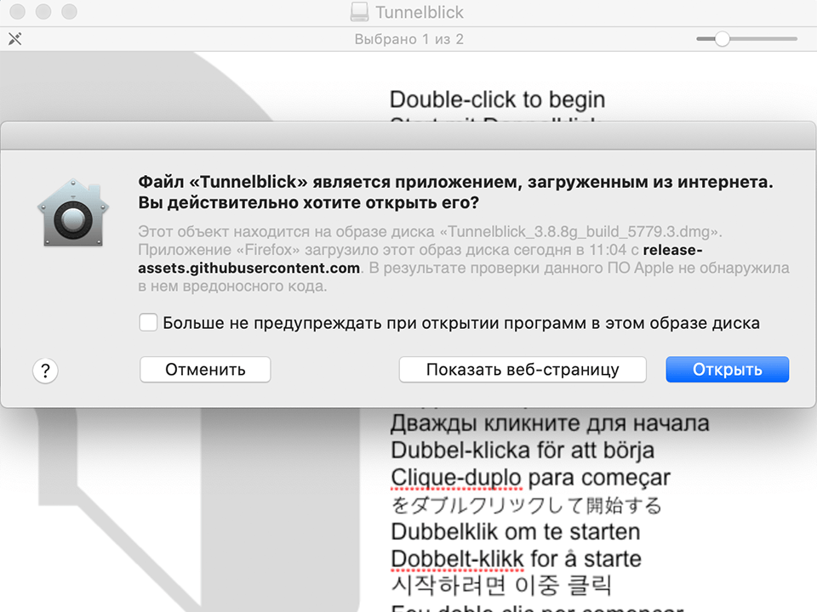817x612 pixels.
Task: Enable the checkbox to stop warnings for this disk image
Action: tap(148, 322)
